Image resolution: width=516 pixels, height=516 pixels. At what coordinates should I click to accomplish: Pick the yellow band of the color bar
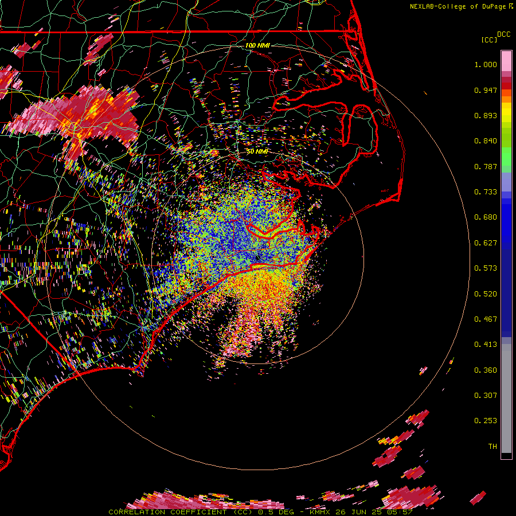506,113
